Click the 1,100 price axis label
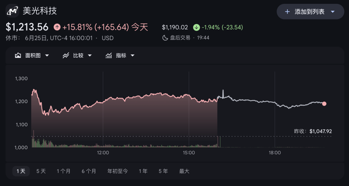The image size is (349, 186). pyautogui.click(x=21, y=124)
